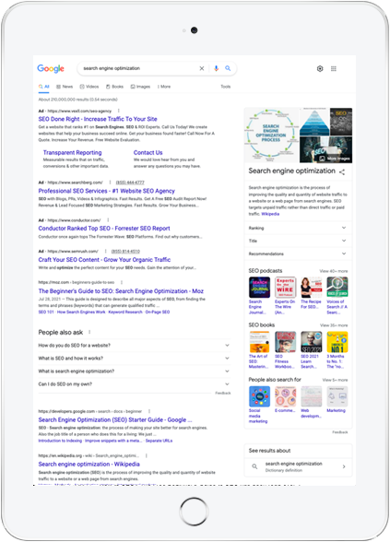Switch to the Books tab

(x=114, y=87)
